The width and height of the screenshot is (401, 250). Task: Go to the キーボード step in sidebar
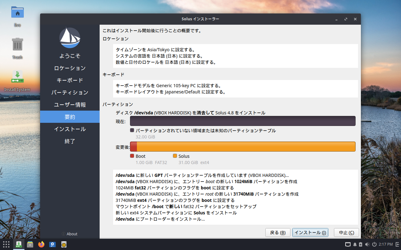point(70,80)
